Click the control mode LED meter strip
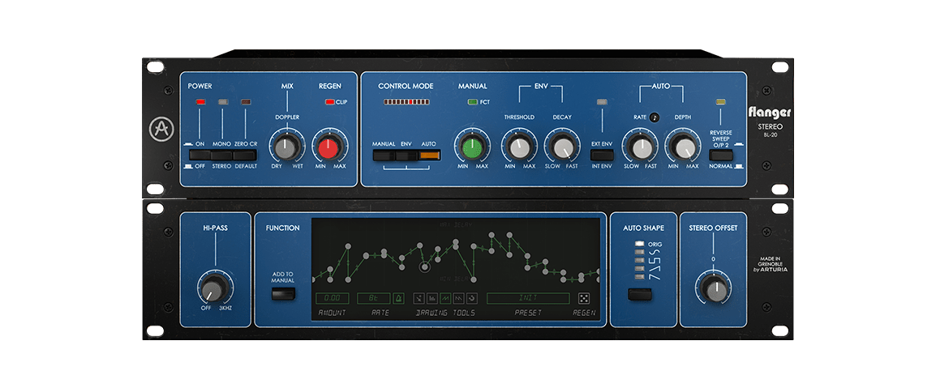The image size is (936, 375). tap(406, 102)
